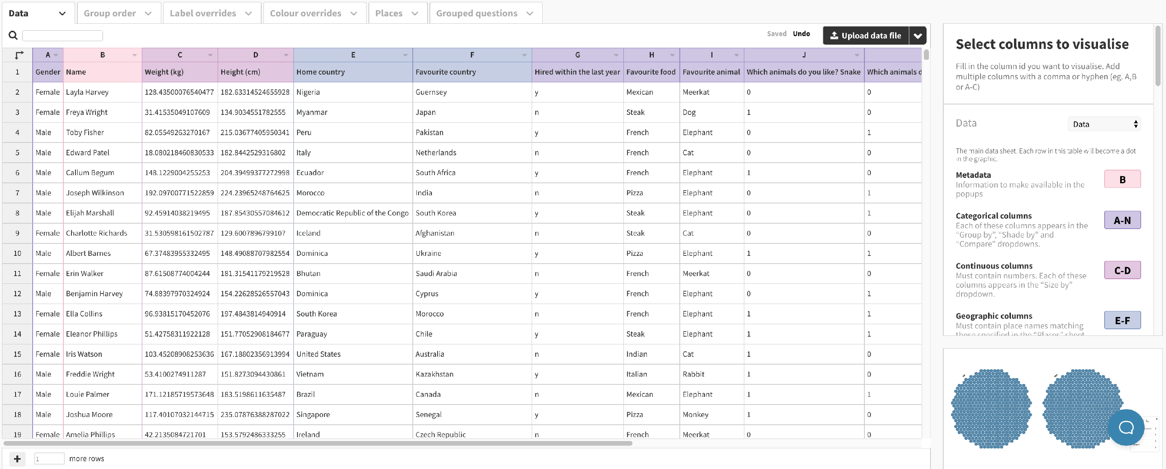This screenshot has height=469, width=1166.
Task: Switch to the Colour overrides tab
Action: [x=305, y=13]
